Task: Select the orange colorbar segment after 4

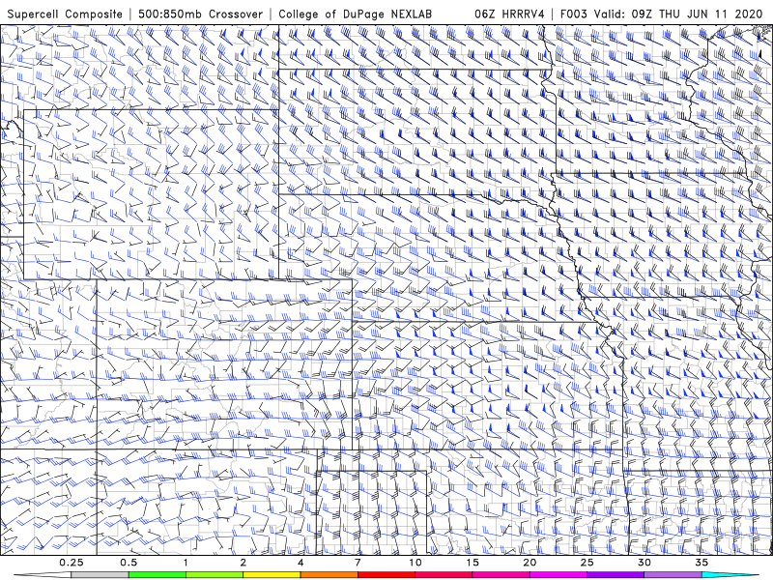Action: click(329, 575)
